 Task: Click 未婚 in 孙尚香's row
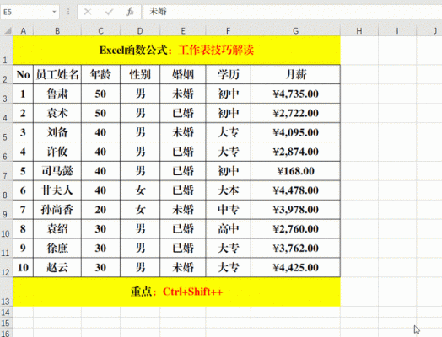tap(183, 210)
